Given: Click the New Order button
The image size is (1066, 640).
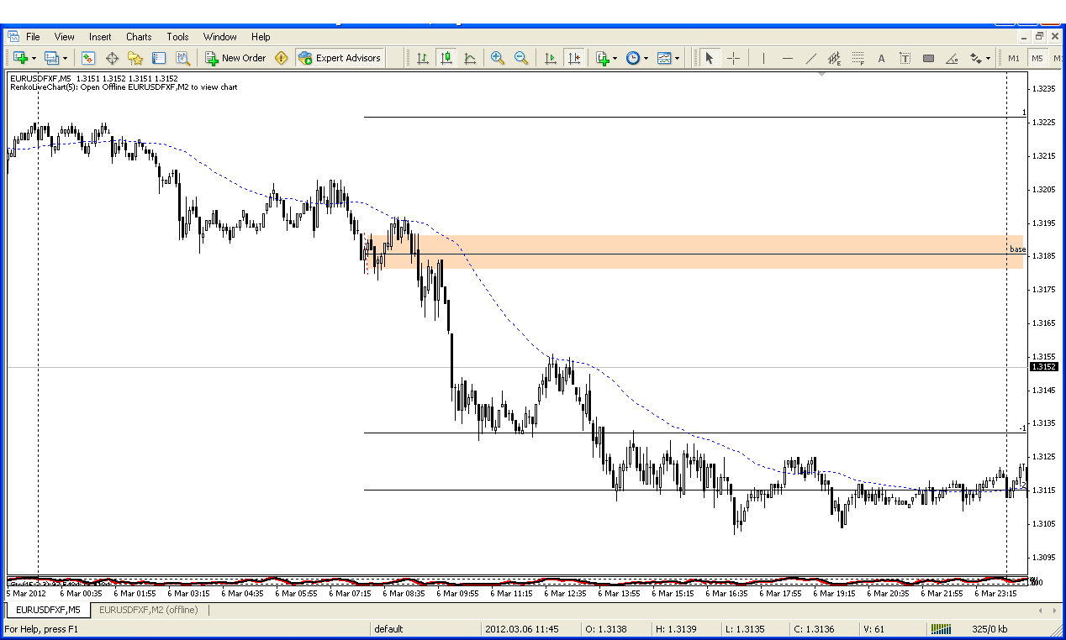Looking at the screenshot, I should 235,58.
